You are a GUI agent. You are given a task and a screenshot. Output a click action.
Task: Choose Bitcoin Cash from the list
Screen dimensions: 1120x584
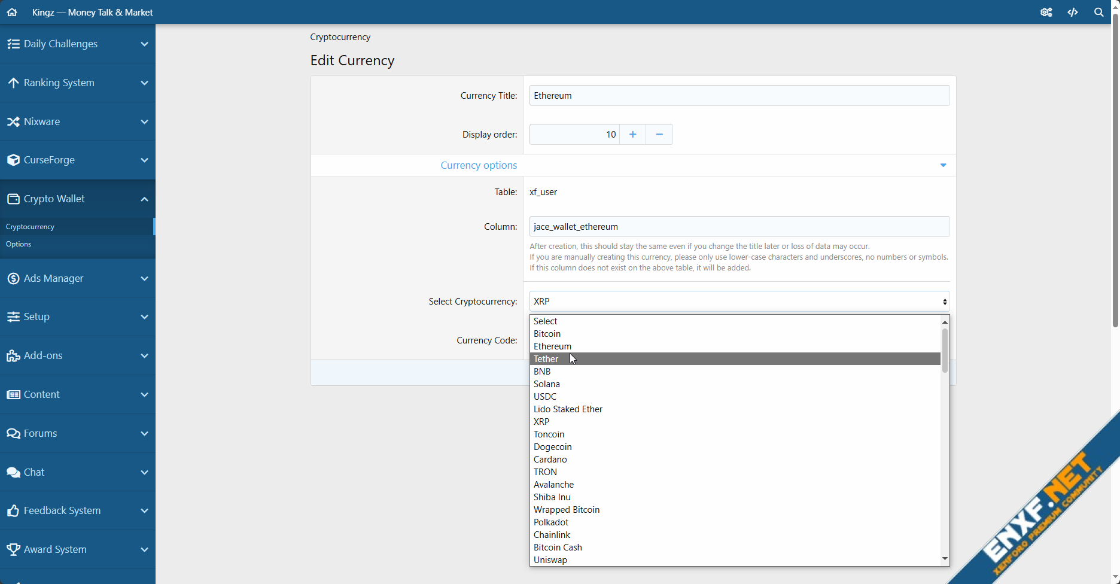point(735,547)
